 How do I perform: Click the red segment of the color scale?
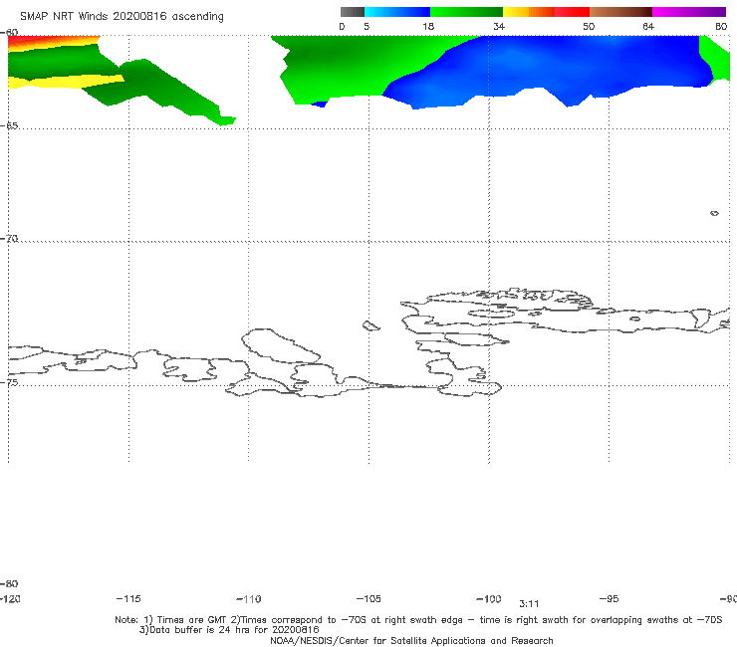click(x=572, y=12)
